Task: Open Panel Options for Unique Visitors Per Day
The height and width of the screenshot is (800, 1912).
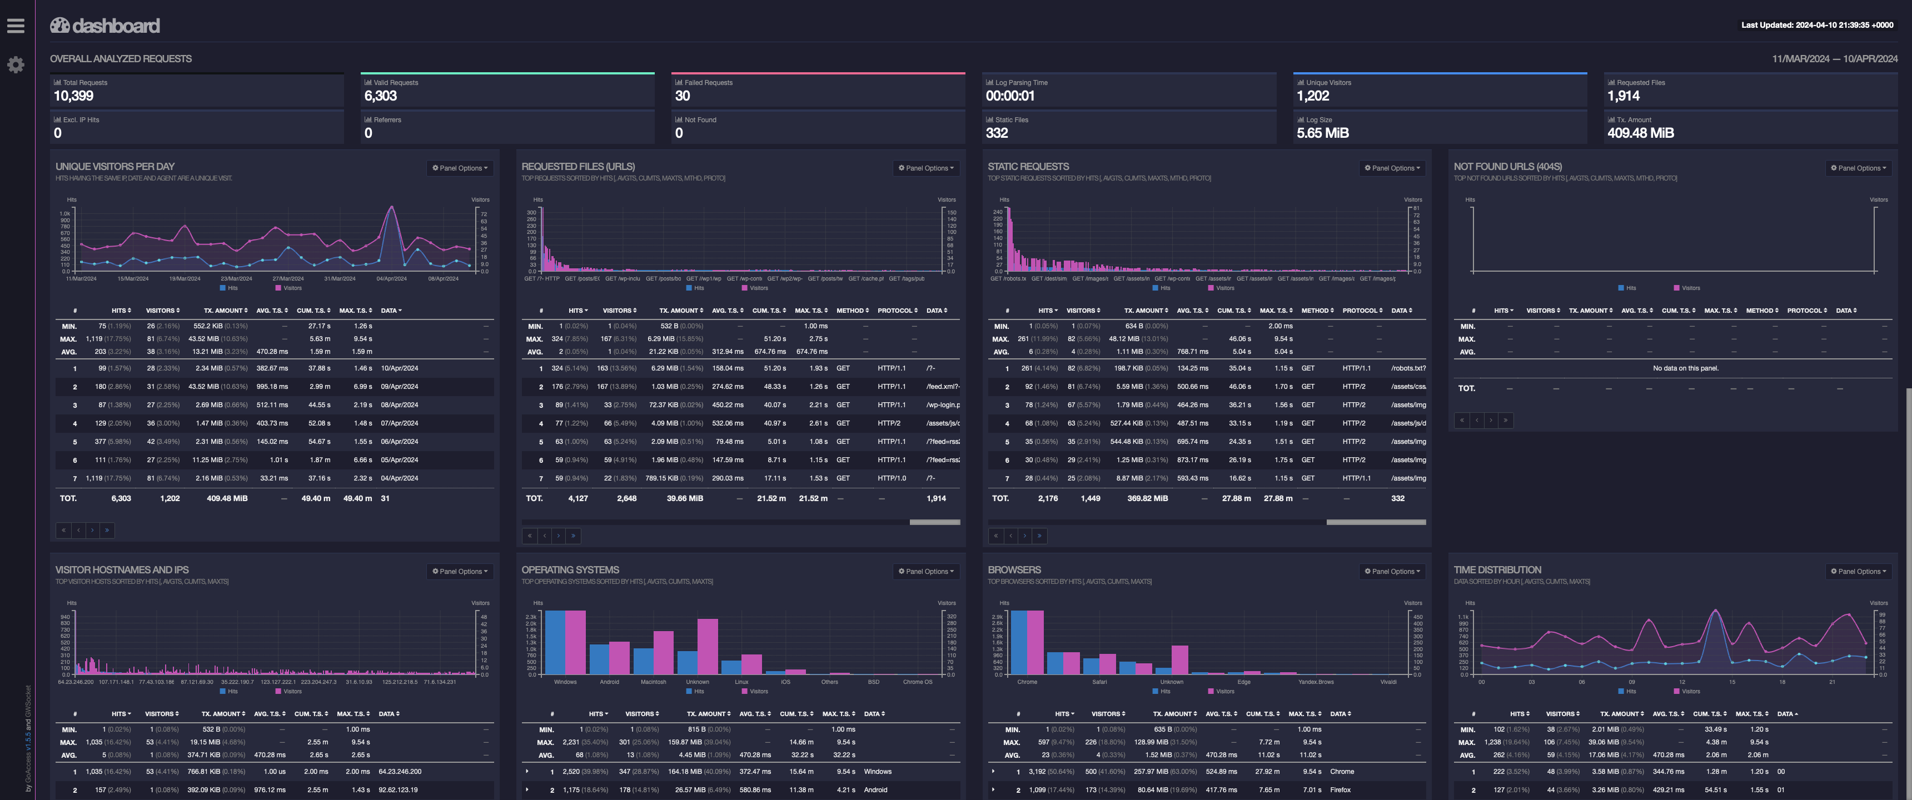Action: pyautogui.click(x=459, y=168)
